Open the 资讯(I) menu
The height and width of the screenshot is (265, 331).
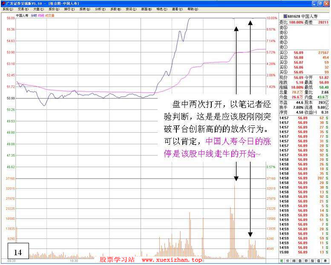click(131, 9)
